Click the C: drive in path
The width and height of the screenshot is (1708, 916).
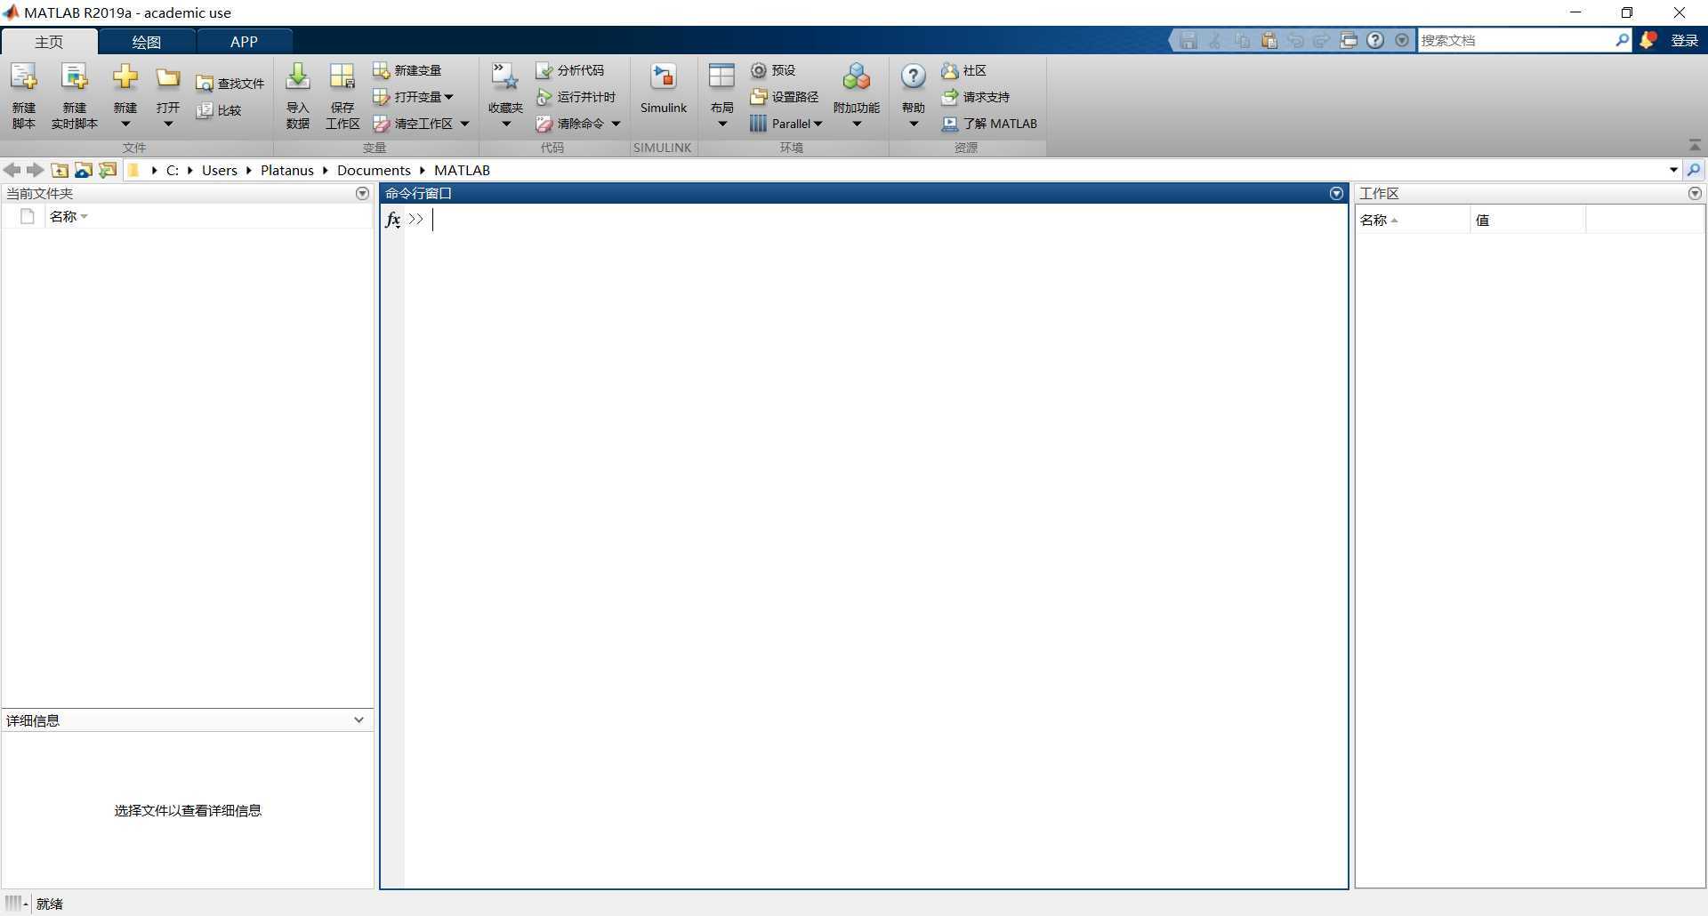click(x=173, y=170)
